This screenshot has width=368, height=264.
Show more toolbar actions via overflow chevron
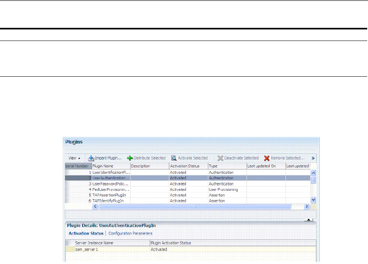[313, 158]
